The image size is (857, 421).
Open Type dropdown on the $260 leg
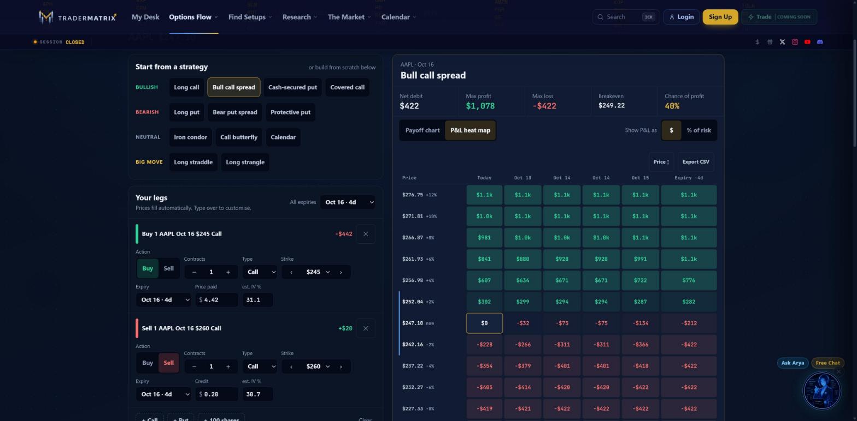click(259, 366)
